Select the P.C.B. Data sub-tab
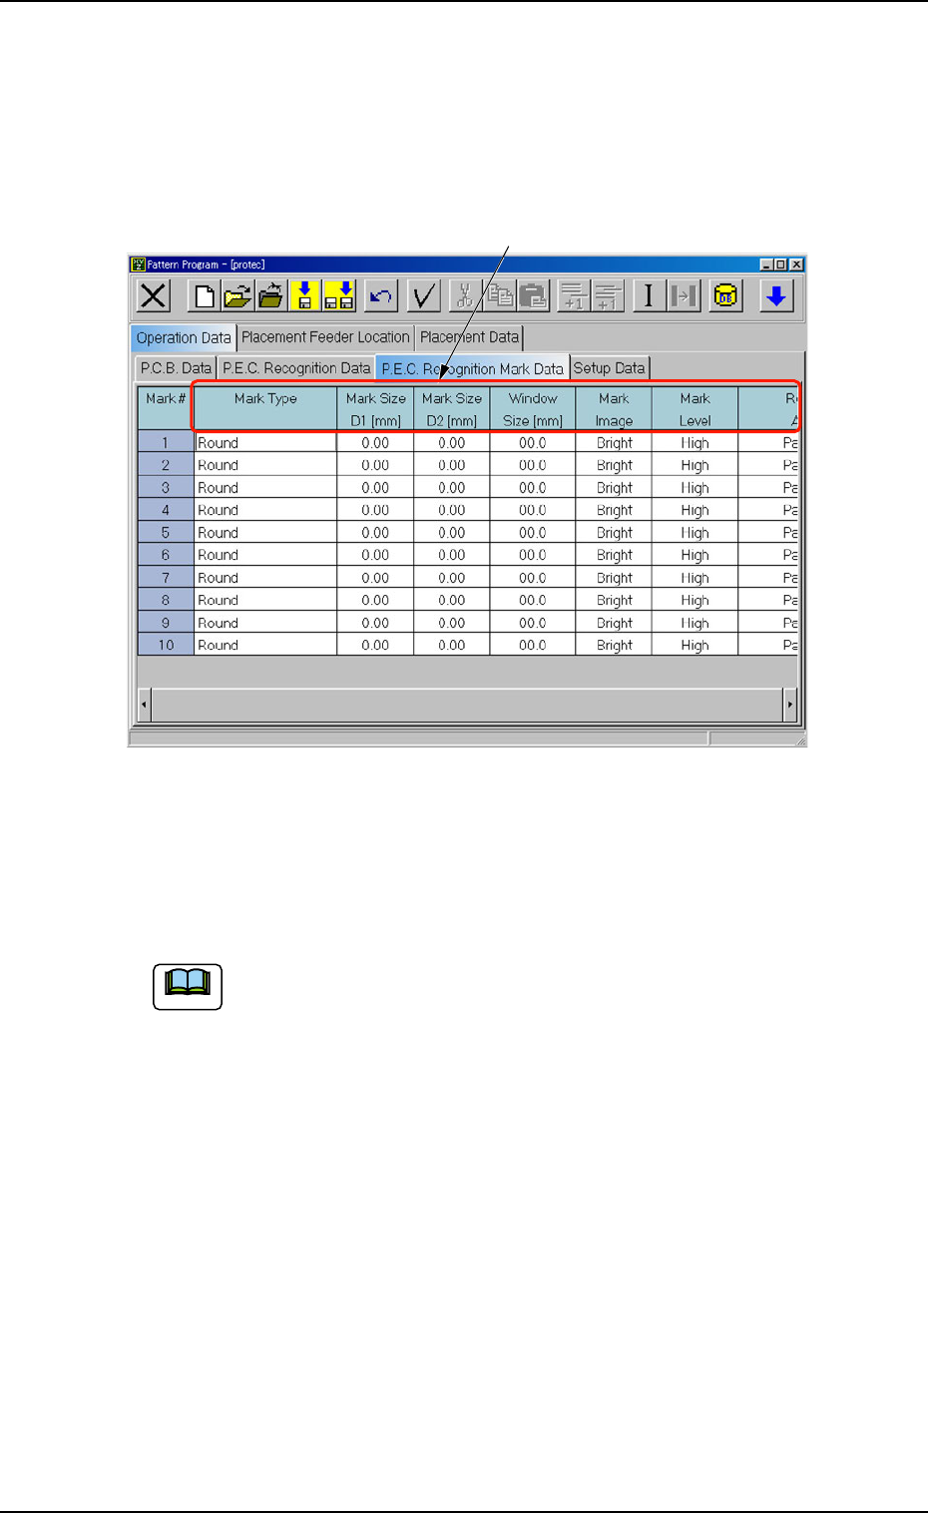 point(176,368)
